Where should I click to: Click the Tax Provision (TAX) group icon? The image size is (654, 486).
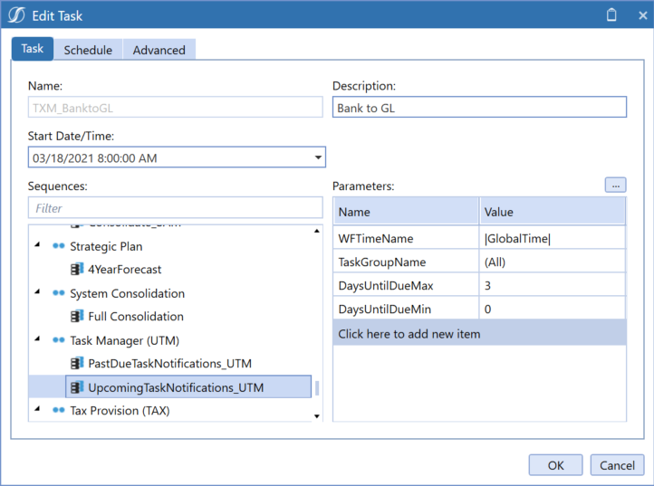coord(59,411)
